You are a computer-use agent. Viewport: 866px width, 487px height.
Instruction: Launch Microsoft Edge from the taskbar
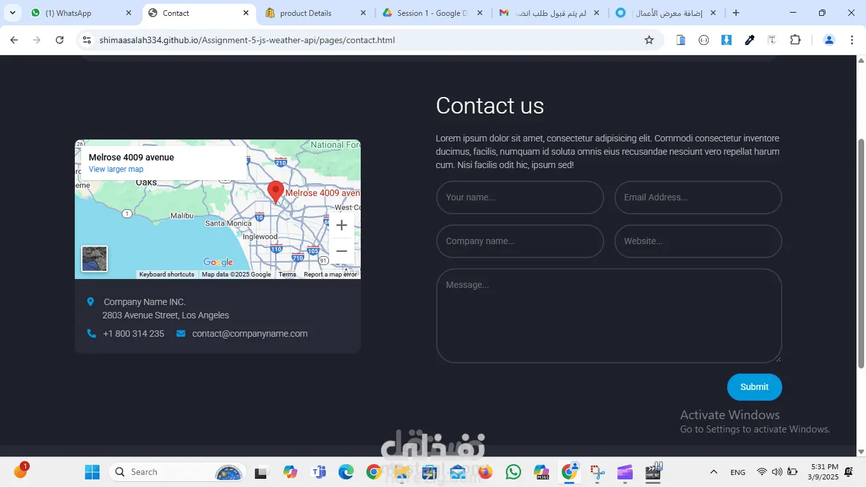346,472
